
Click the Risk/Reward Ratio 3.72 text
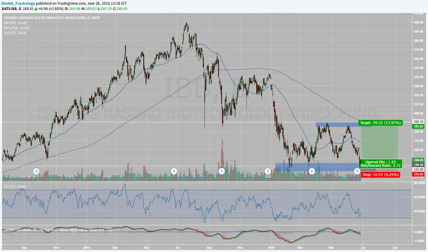tap(381, 166)
